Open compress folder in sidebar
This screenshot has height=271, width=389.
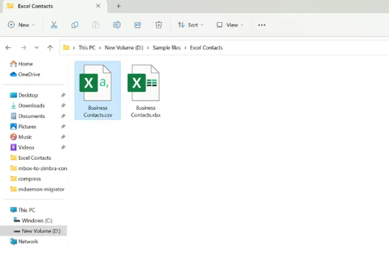(x=25, y=179)
